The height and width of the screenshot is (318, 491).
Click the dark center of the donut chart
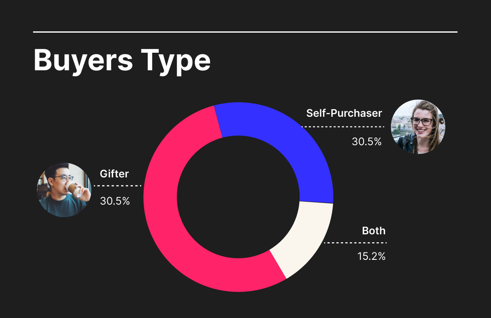tap(238, 197)
